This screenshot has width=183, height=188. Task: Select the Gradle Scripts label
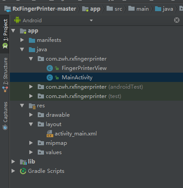tap(46, 171)
